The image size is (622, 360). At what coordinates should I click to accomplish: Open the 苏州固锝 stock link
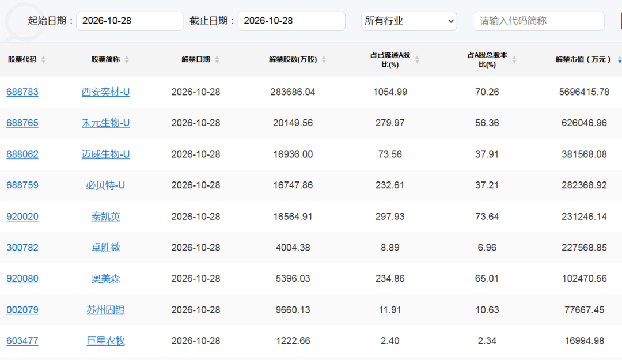pos(105,310)
